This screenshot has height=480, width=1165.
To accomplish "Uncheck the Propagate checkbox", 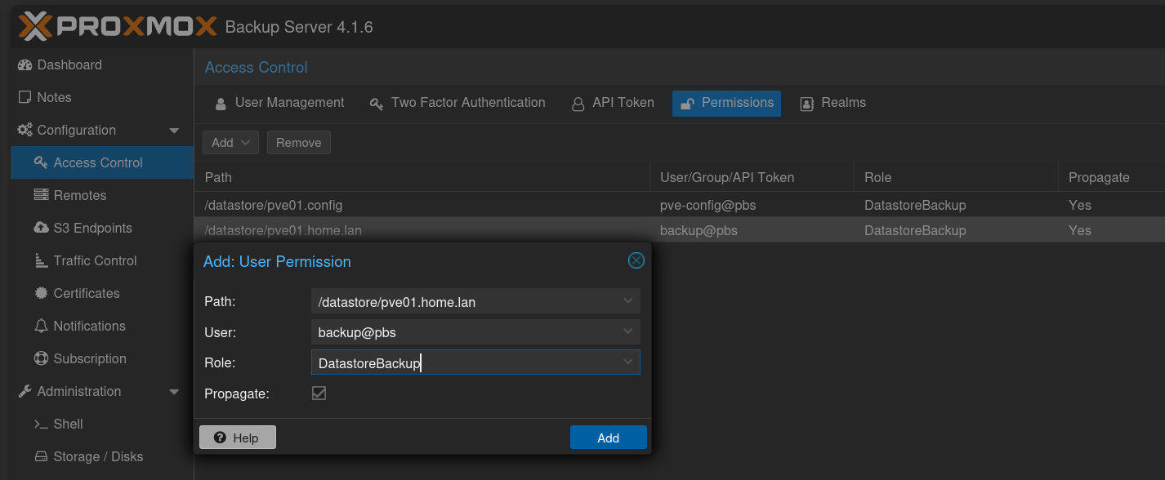I will [319, 393].
